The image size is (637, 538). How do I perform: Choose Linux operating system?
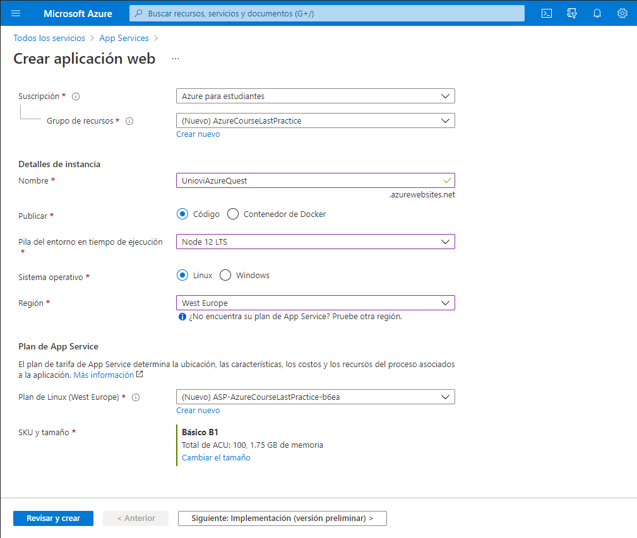pyautogui.click(x=182, y=275)
